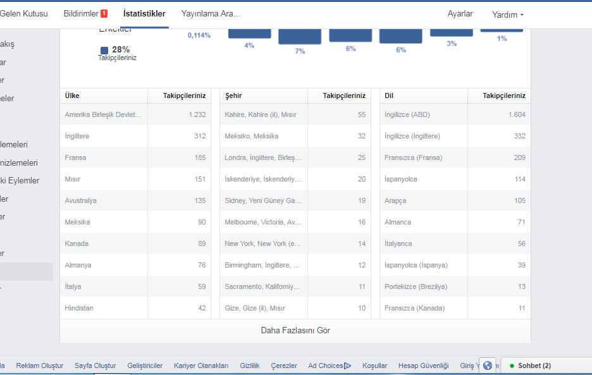Open Hesap Güvenliği footer link

[423, 366]
